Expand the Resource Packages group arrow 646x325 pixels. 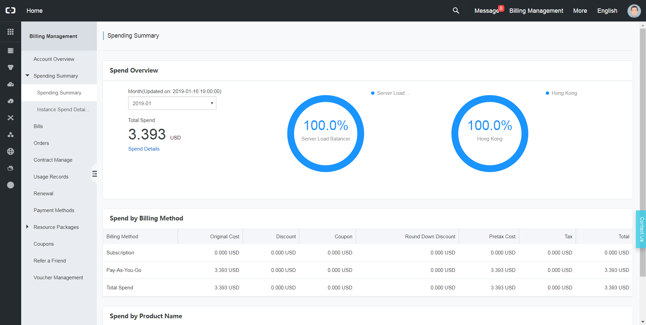[27, 227]
